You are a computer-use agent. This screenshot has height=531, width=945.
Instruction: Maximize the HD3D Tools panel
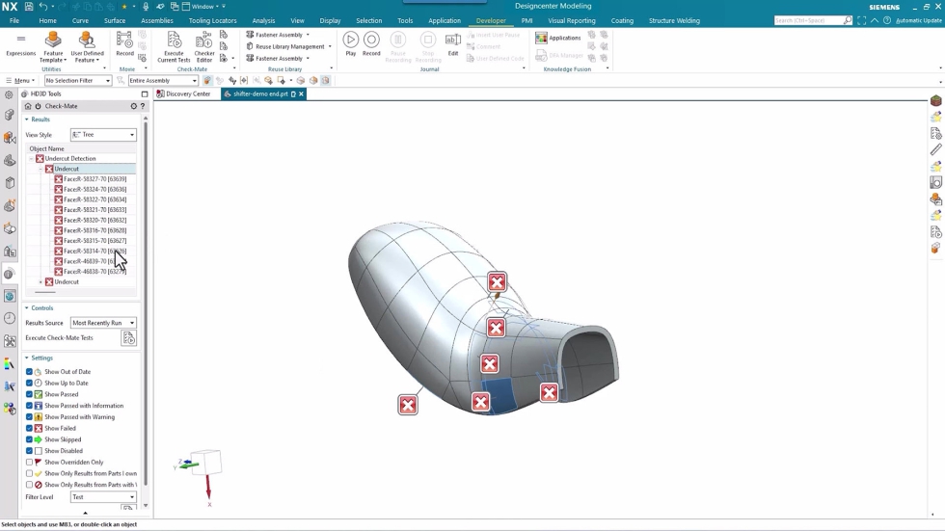145,93
